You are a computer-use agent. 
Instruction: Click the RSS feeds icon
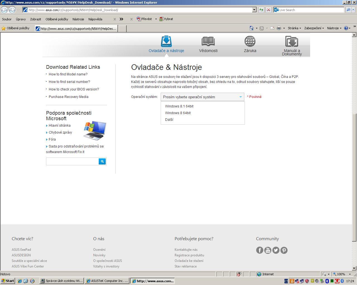[x=262, y=28]
